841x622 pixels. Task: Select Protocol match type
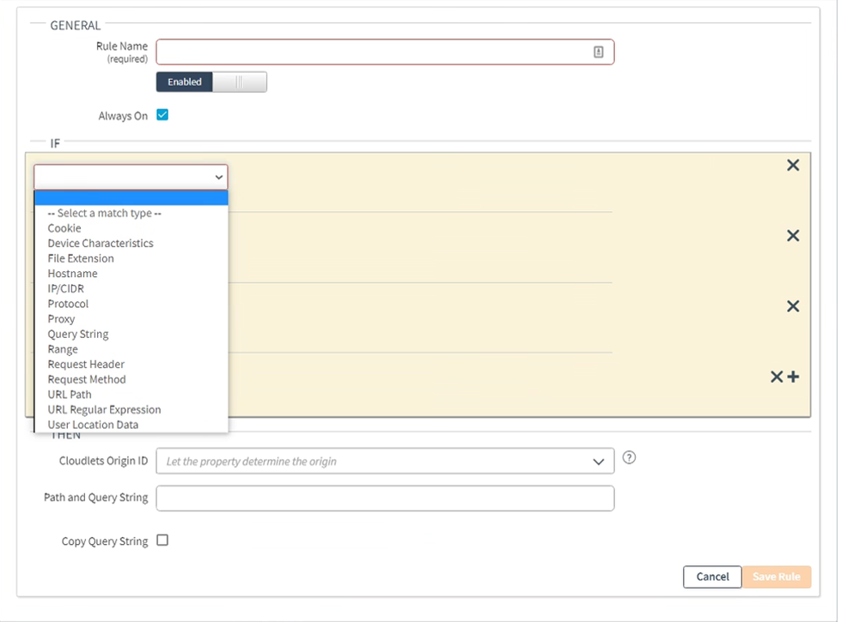pos(131,304)
